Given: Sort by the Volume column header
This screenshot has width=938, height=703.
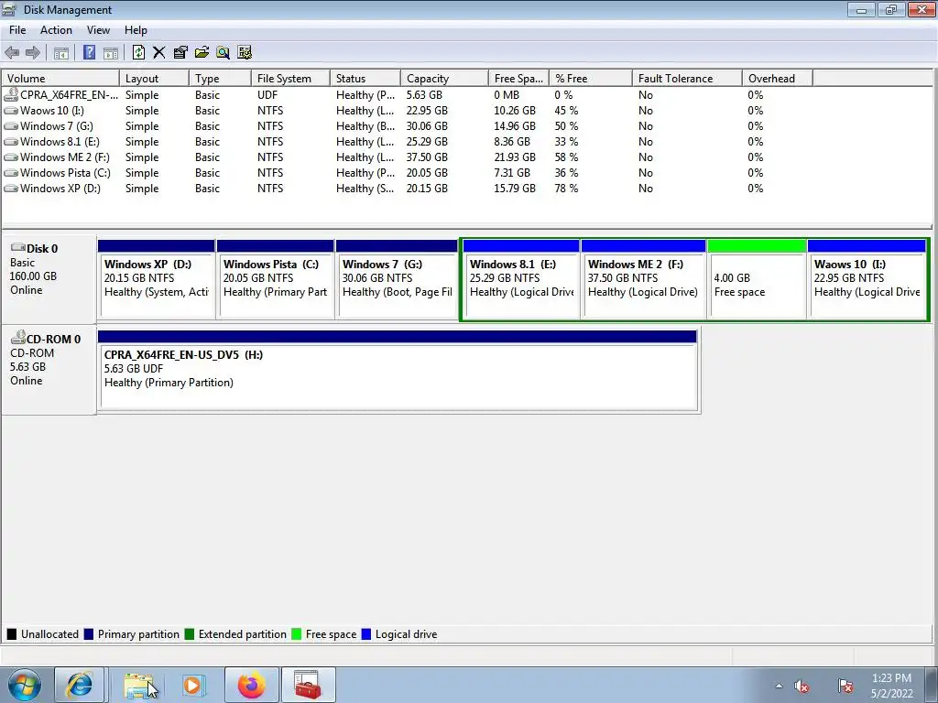Looking at the screenshot, I should tap(61, 79).
